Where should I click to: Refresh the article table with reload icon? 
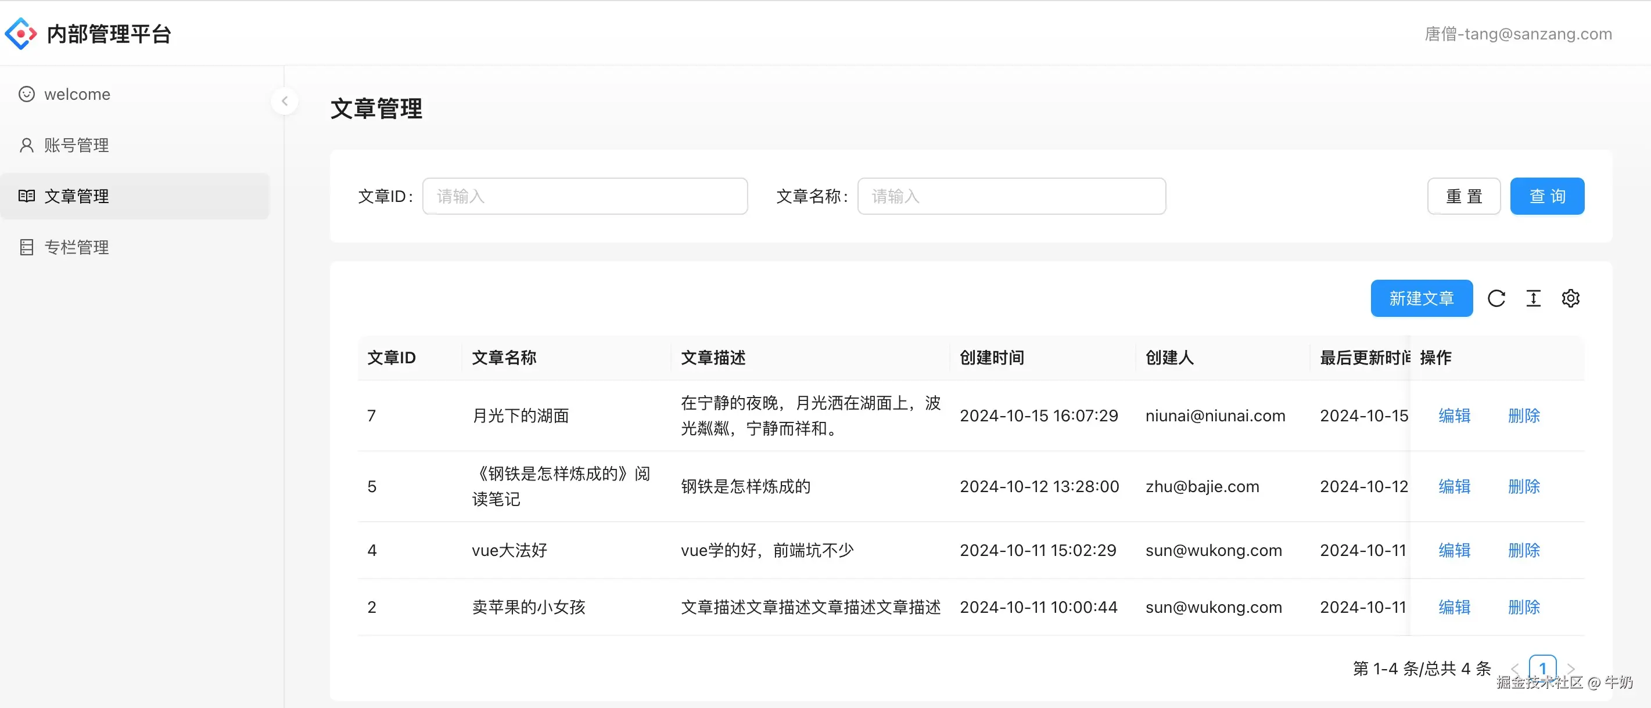click(1496, 298)
